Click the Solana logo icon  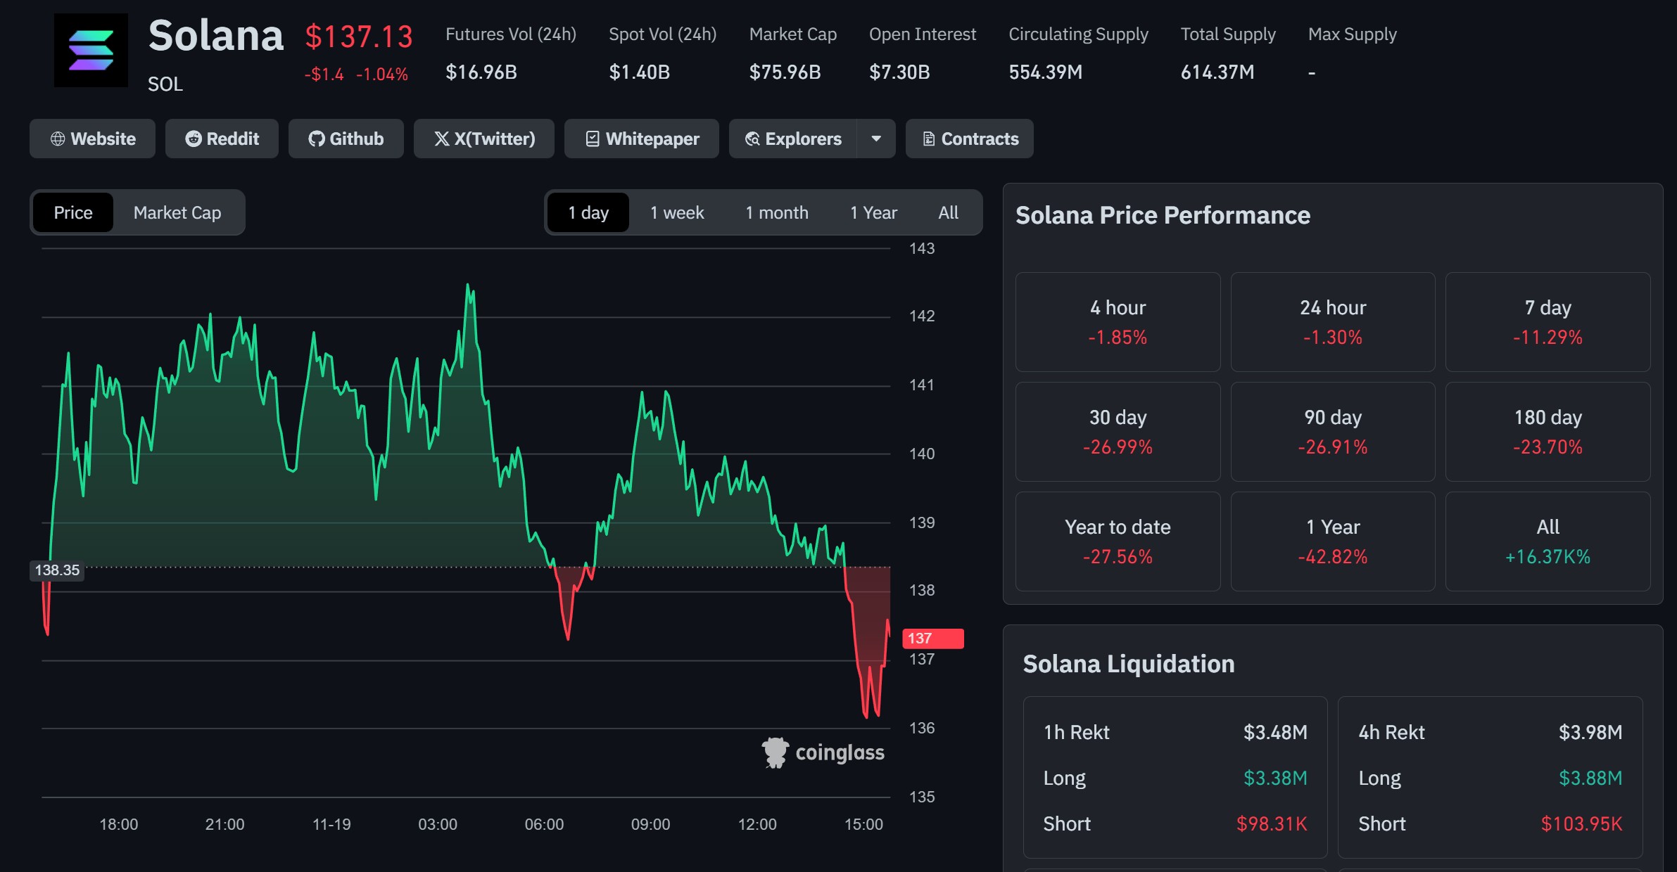(x=91, y=51)
